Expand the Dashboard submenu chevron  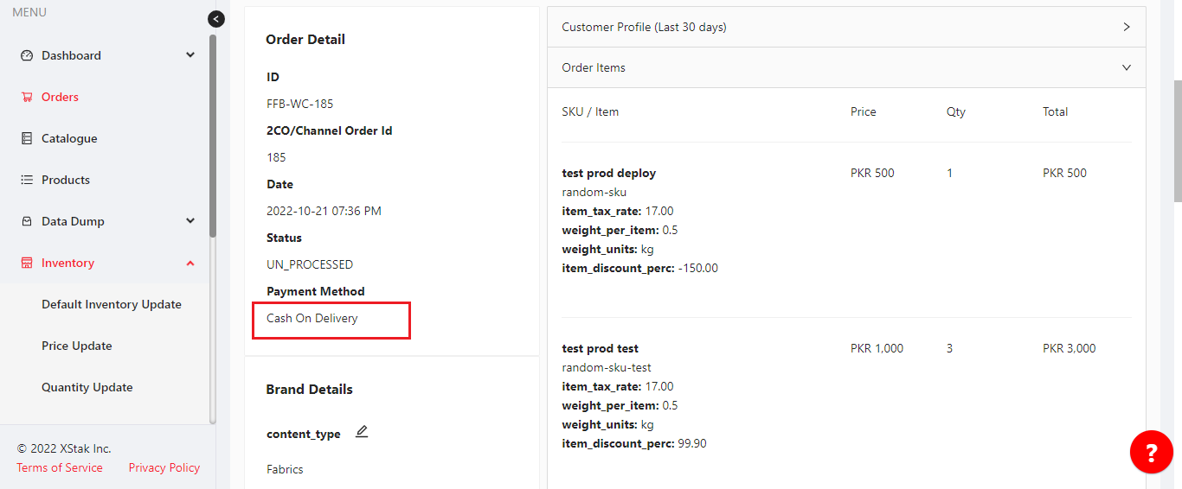coord(190,55)
